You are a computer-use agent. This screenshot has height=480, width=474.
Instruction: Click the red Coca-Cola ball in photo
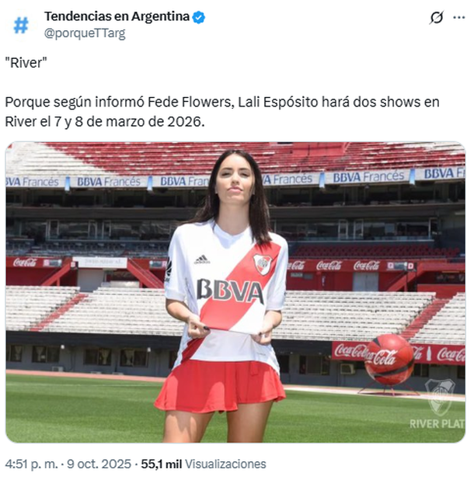(x=389, y=359)
